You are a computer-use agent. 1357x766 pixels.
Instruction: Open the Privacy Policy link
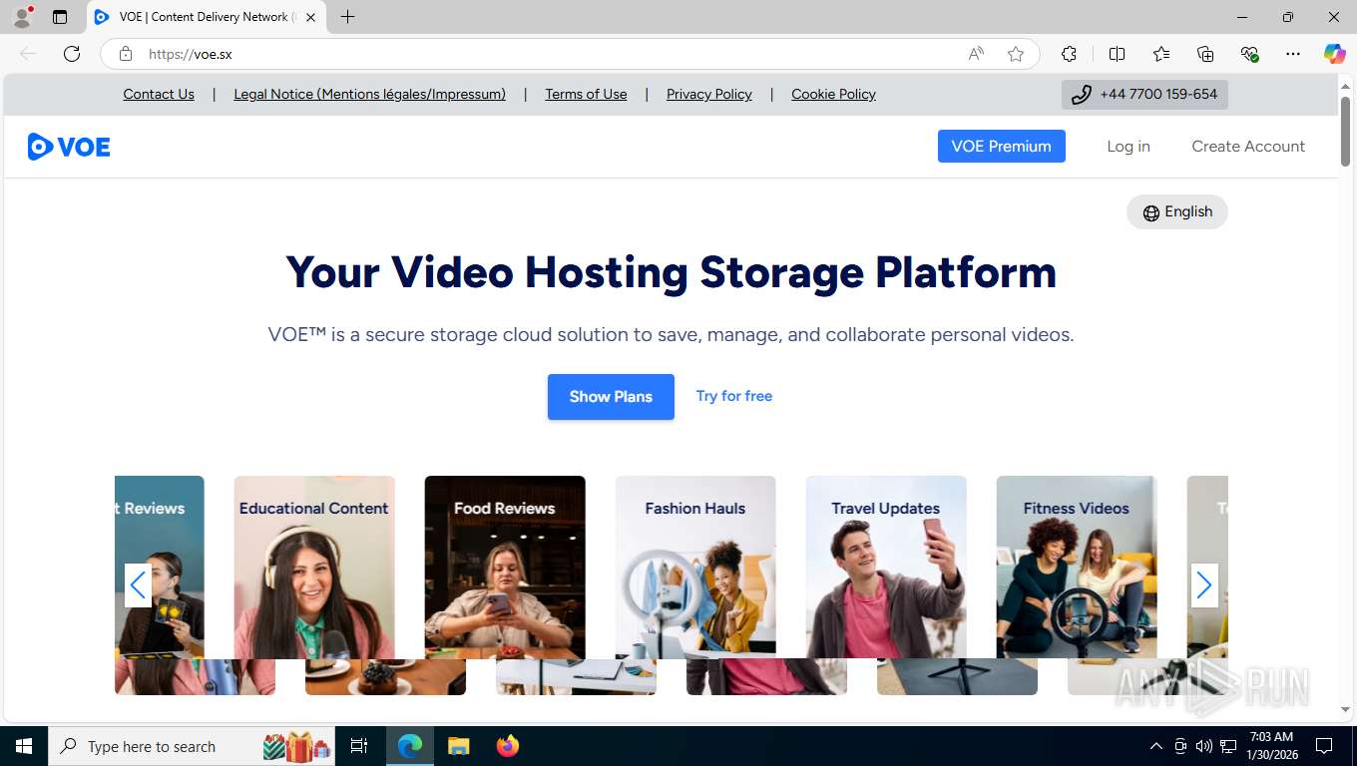pos(708,94)
